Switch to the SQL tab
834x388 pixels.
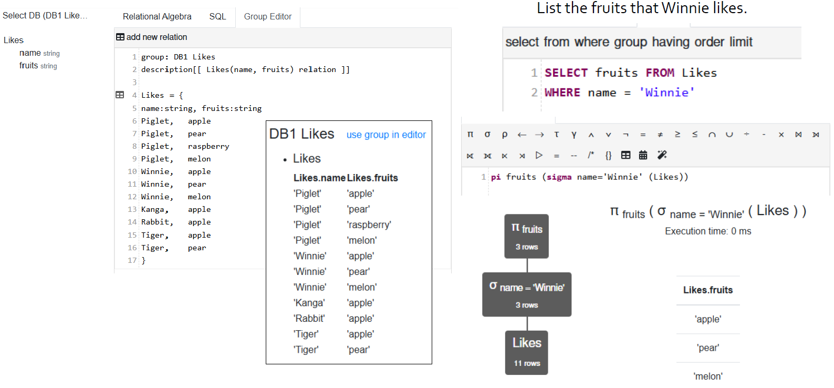point(217,17)
